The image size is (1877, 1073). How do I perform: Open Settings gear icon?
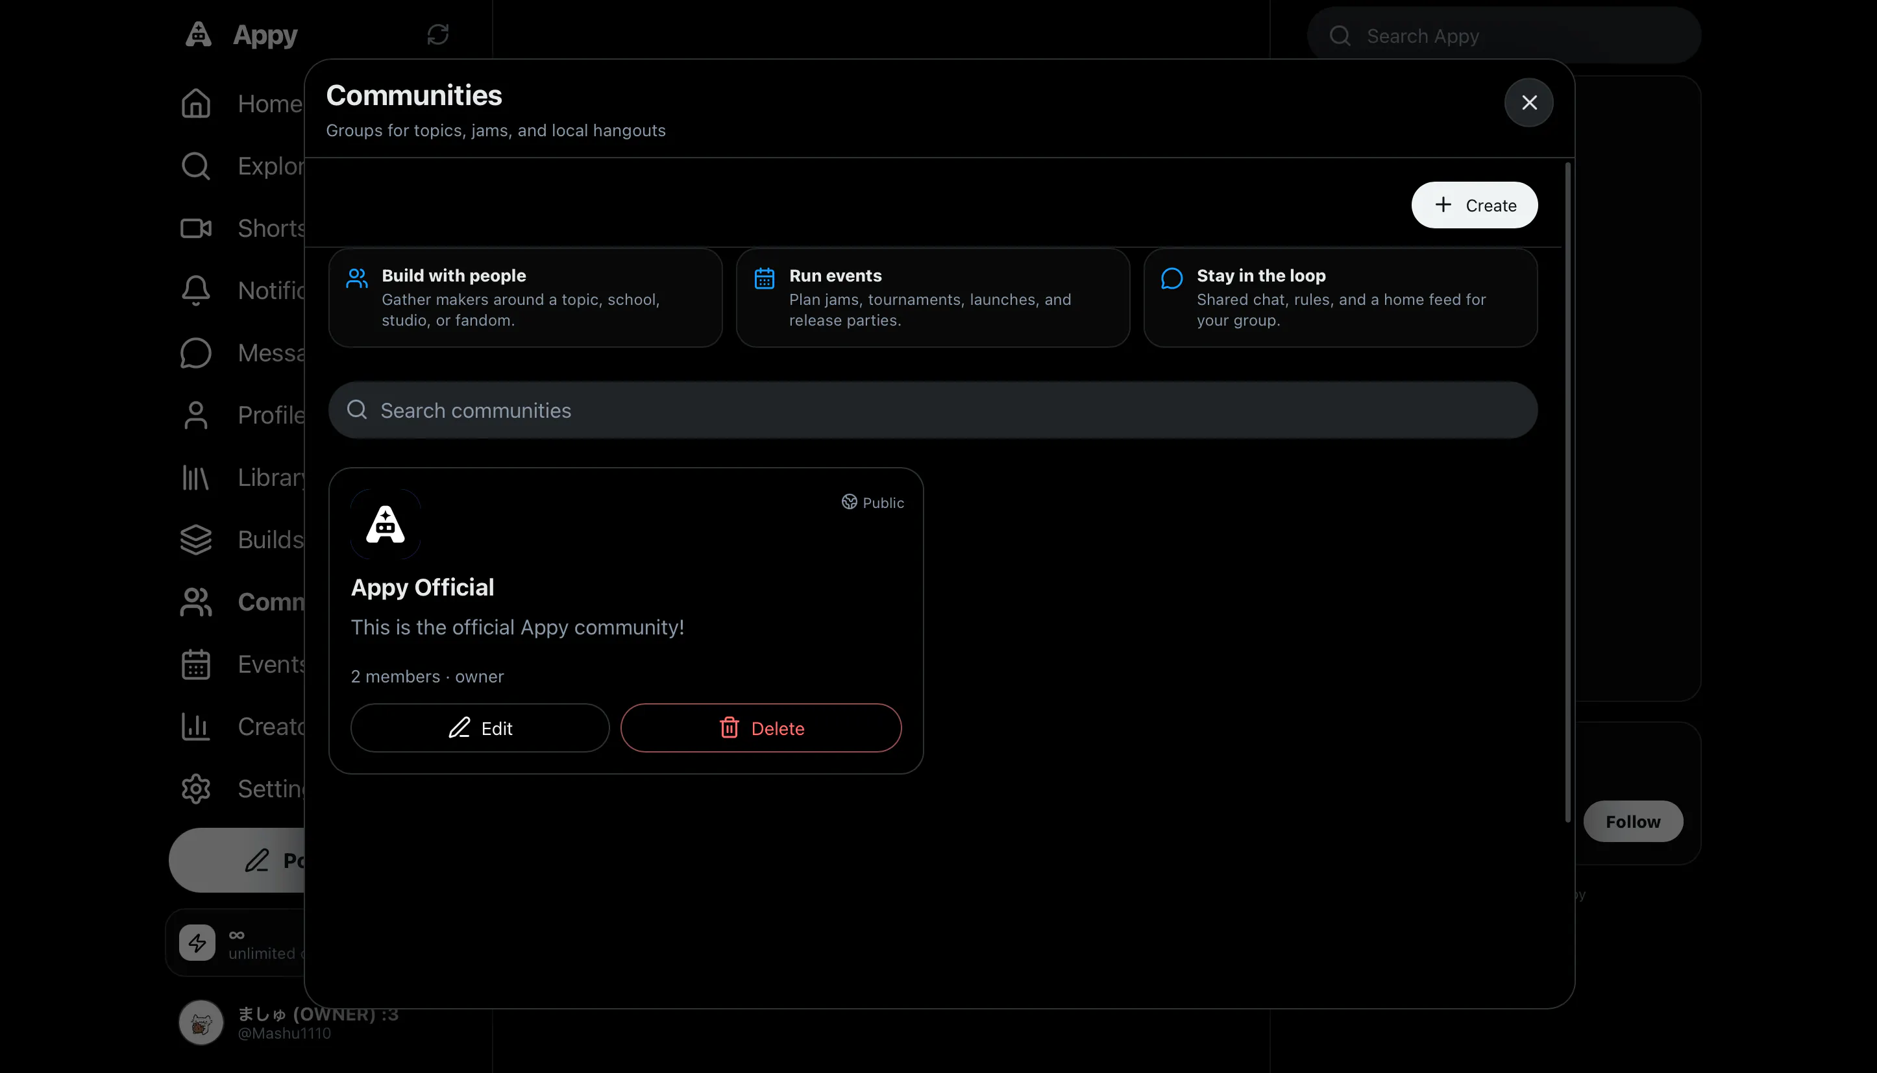tap(196, 789)
